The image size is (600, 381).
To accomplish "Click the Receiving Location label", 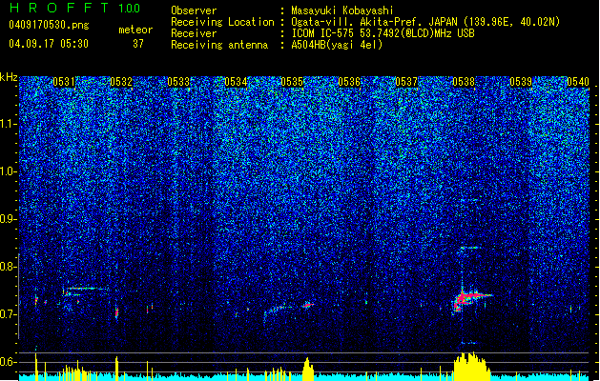I will [222, 22].
